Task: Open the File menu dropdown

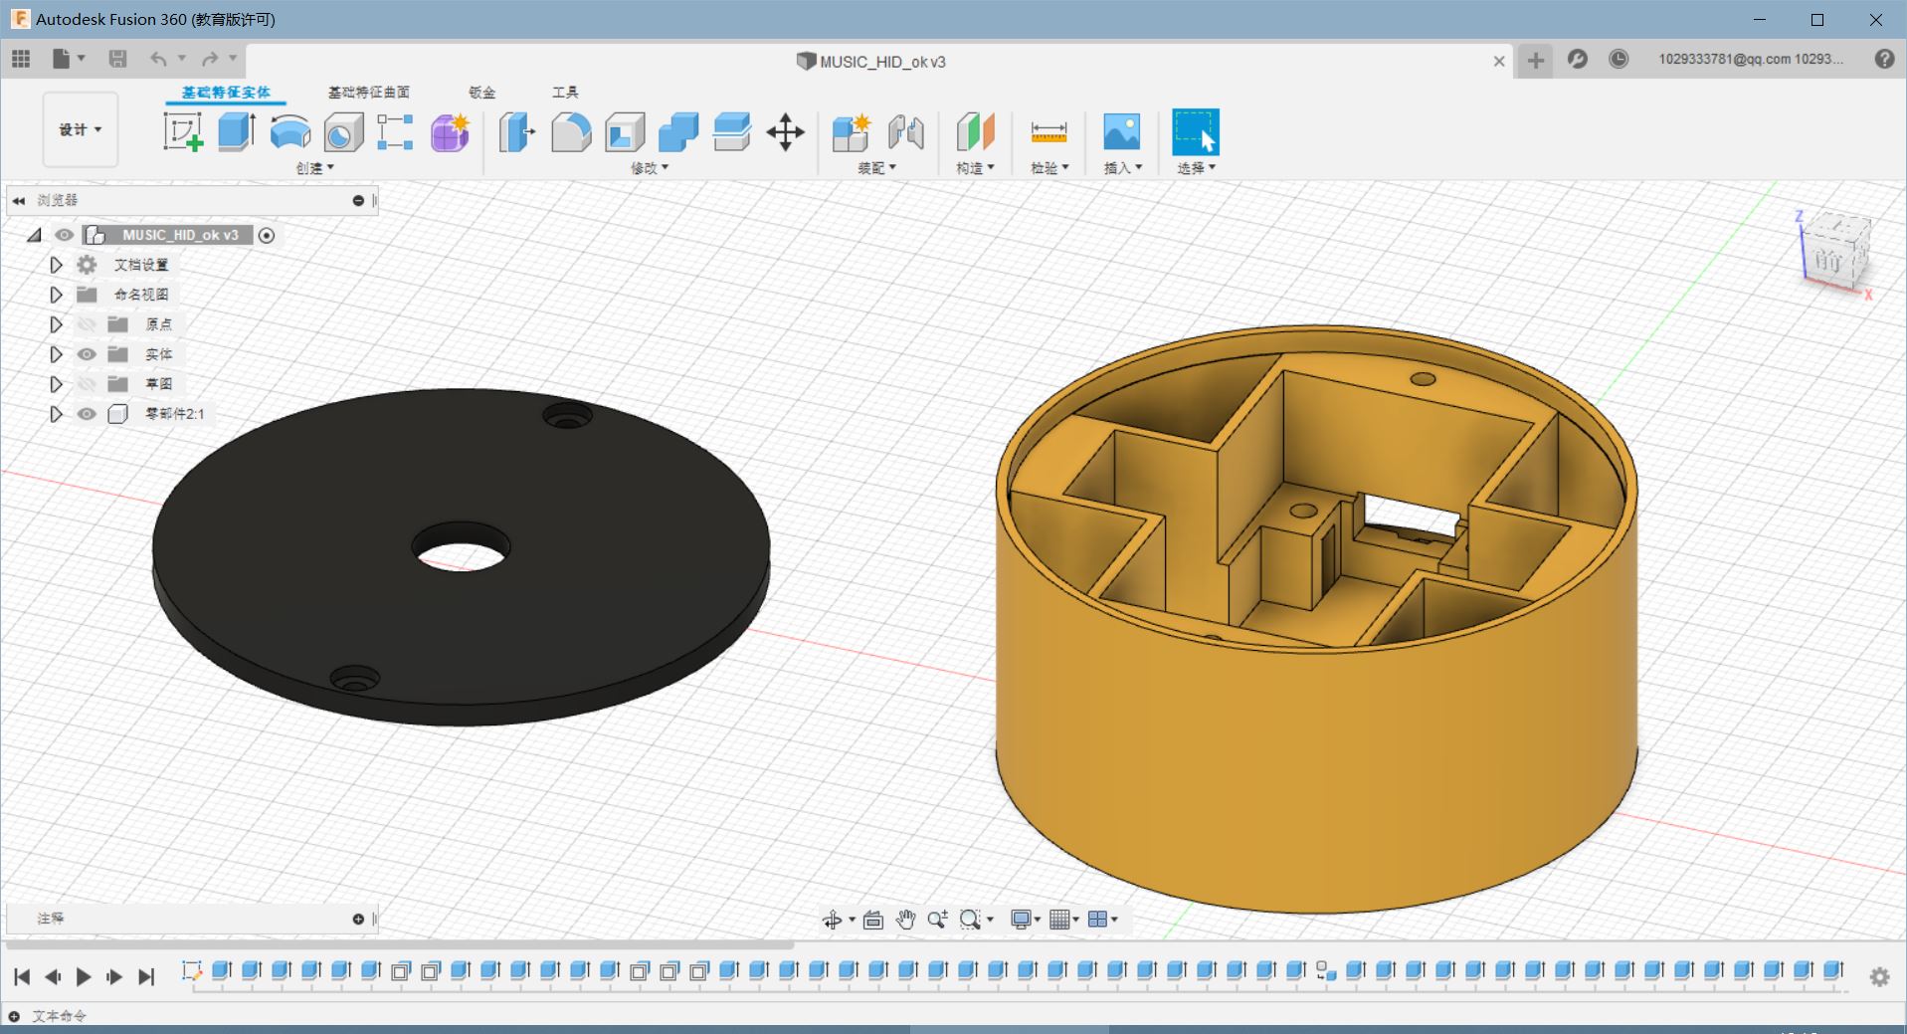Action: tap(69, 59)
